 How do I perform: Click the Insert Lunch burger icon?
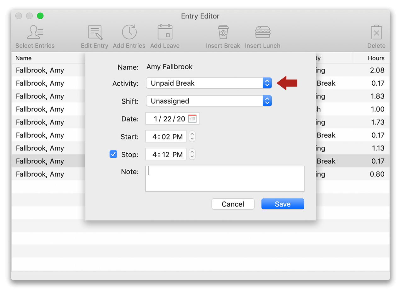[x=262, y=32]
